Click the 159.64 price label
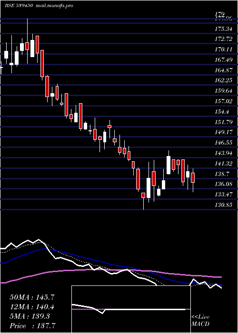The width and height of the screenshot is (238, 333). coord(223,91)
